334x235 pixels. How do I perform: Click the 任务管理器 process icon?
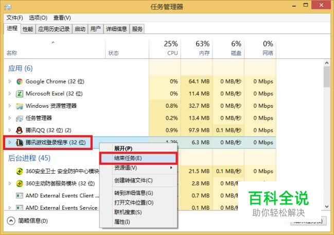[20, 118]
